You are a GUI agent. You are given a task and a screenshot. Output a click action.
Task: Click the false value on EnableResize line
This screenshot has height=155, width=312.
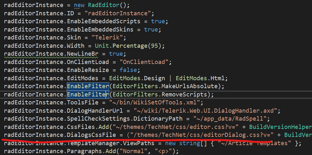coord(127,70)
